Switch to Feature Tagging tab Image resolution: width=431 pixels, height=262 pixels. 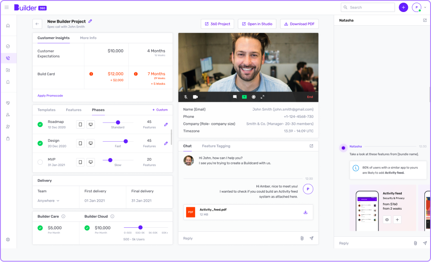(x=216, y=146)
